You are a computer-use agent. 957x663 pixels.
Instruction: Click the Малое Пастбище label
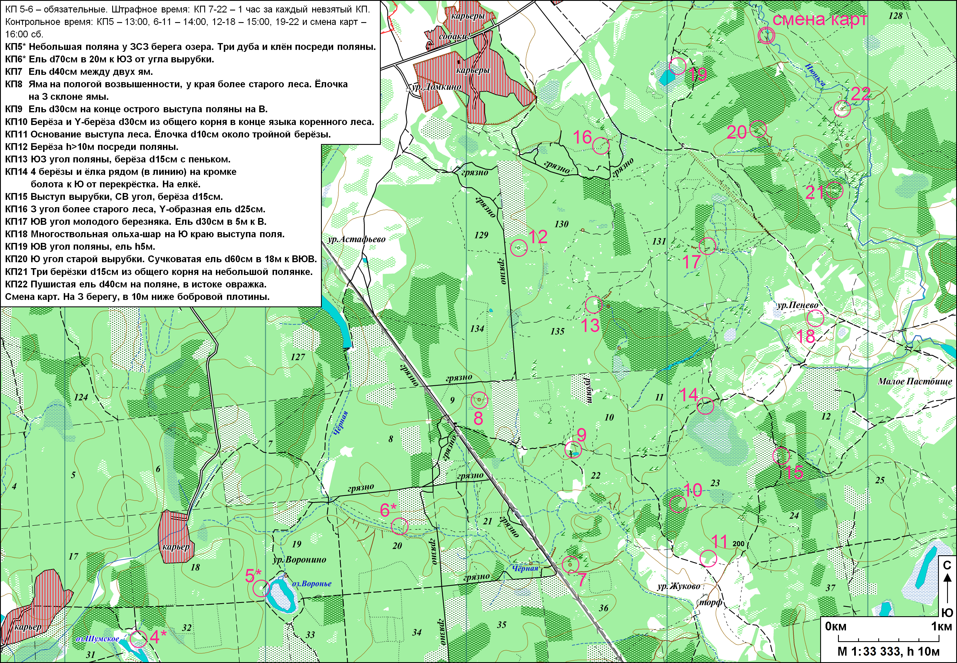915,381
